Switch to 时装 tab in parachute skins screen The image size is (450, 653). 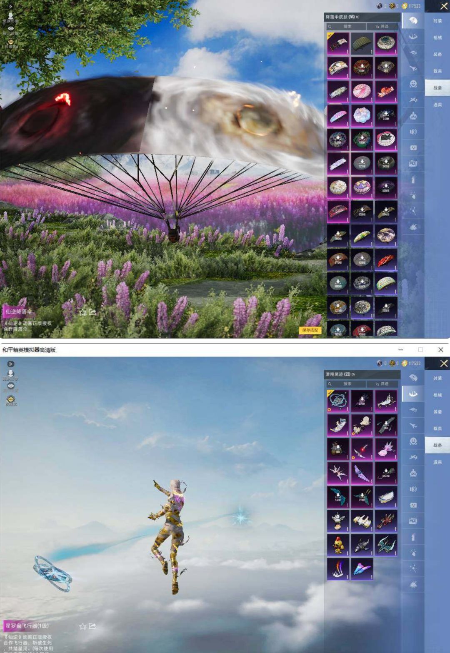pyautogui.click(x=437, y=21)
